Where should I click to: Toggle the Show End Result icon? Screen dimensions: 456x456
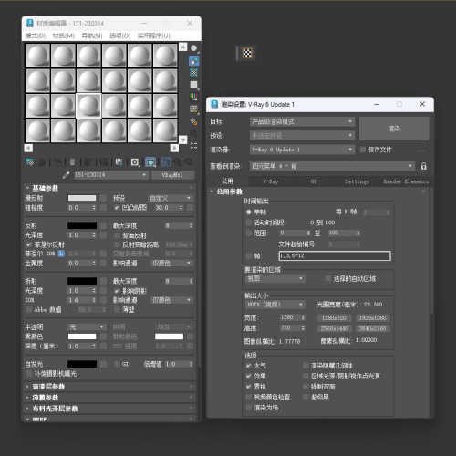(x=166, y=162)
